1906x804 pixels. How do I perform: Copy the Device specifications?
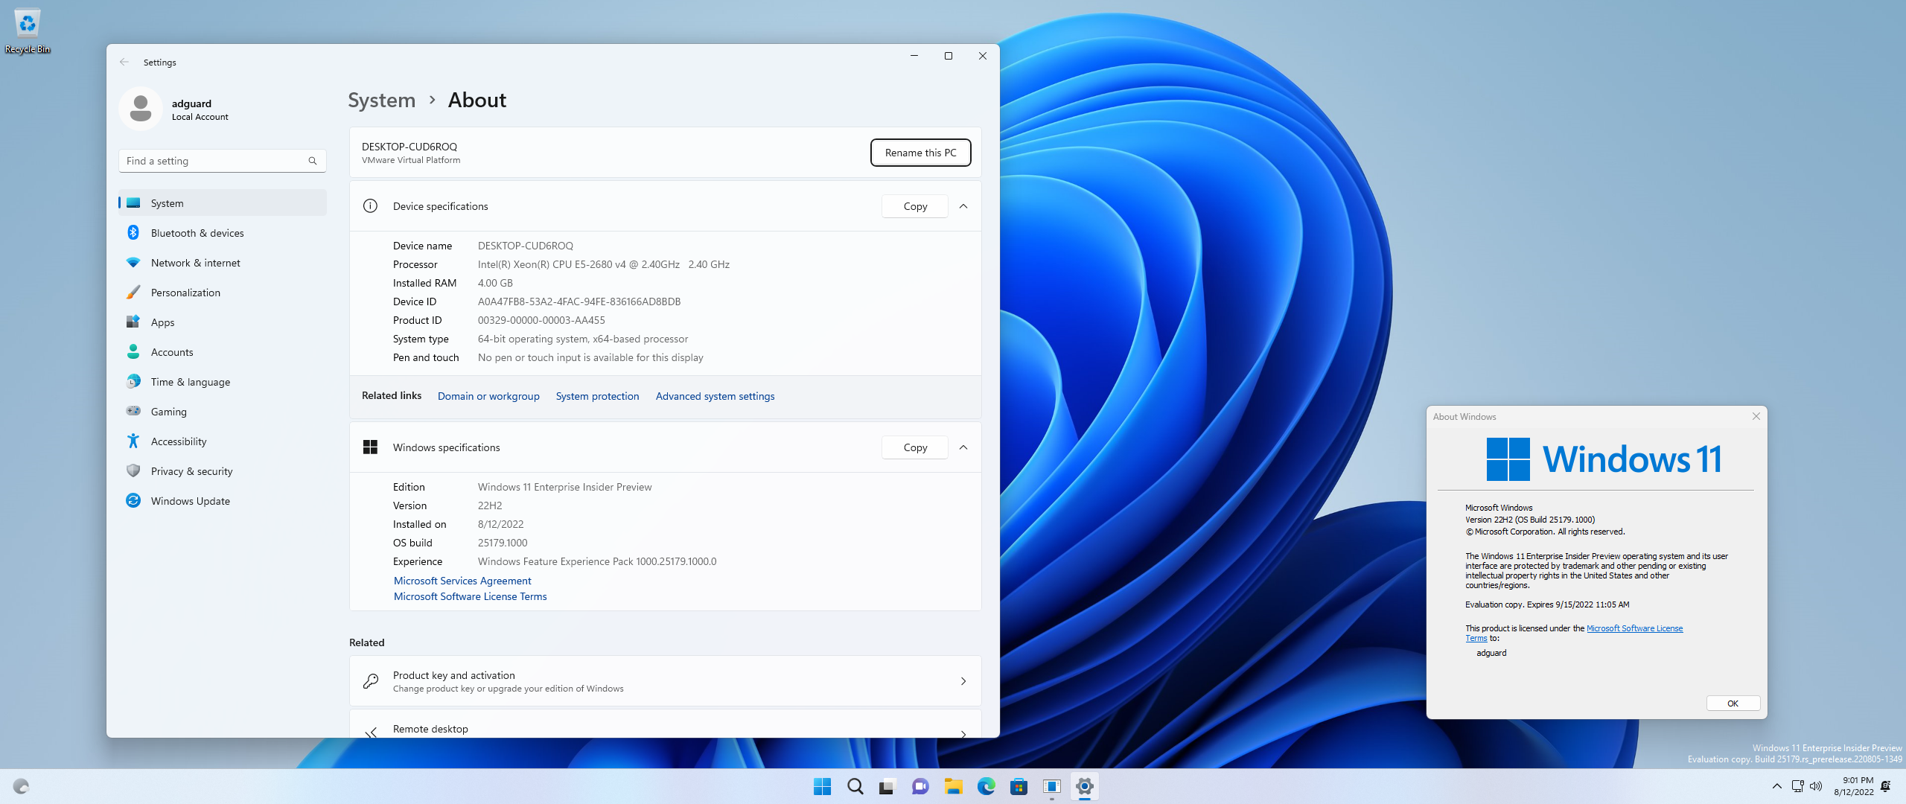915,206
